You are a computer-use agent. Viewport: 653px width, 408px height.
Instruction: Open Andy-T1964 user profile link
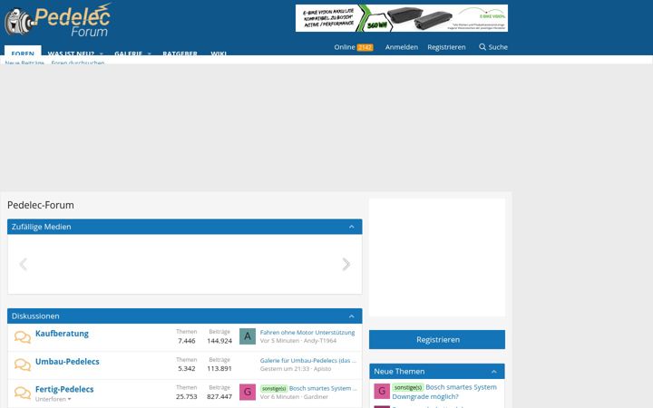(320, 341)
